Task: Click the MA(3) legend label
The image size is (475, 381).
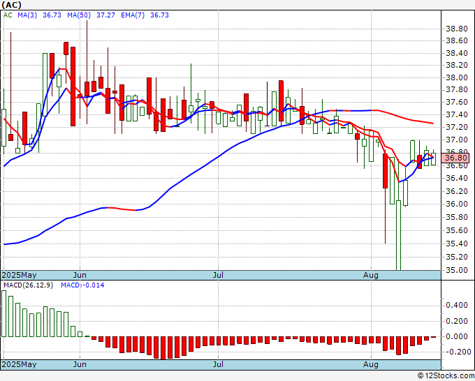Action: [27, 15]
